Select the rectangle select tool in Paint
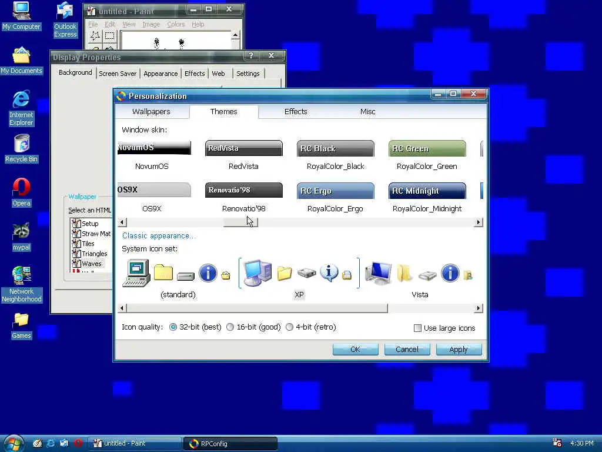Image resolution: width=602 pixels, height=452 pixels. [109, 36]
